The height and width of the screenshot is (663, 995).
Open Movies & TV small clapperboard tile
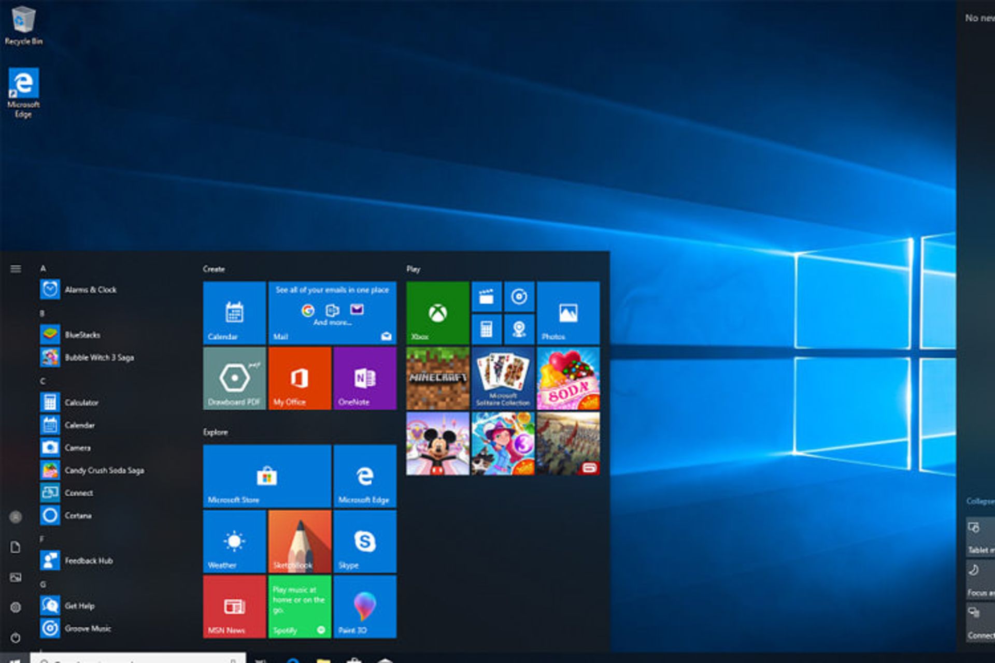pos(487,297)
